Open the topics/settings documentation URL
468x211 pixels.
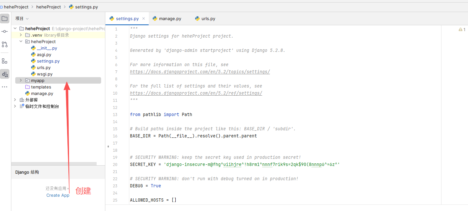pos(200,72)
